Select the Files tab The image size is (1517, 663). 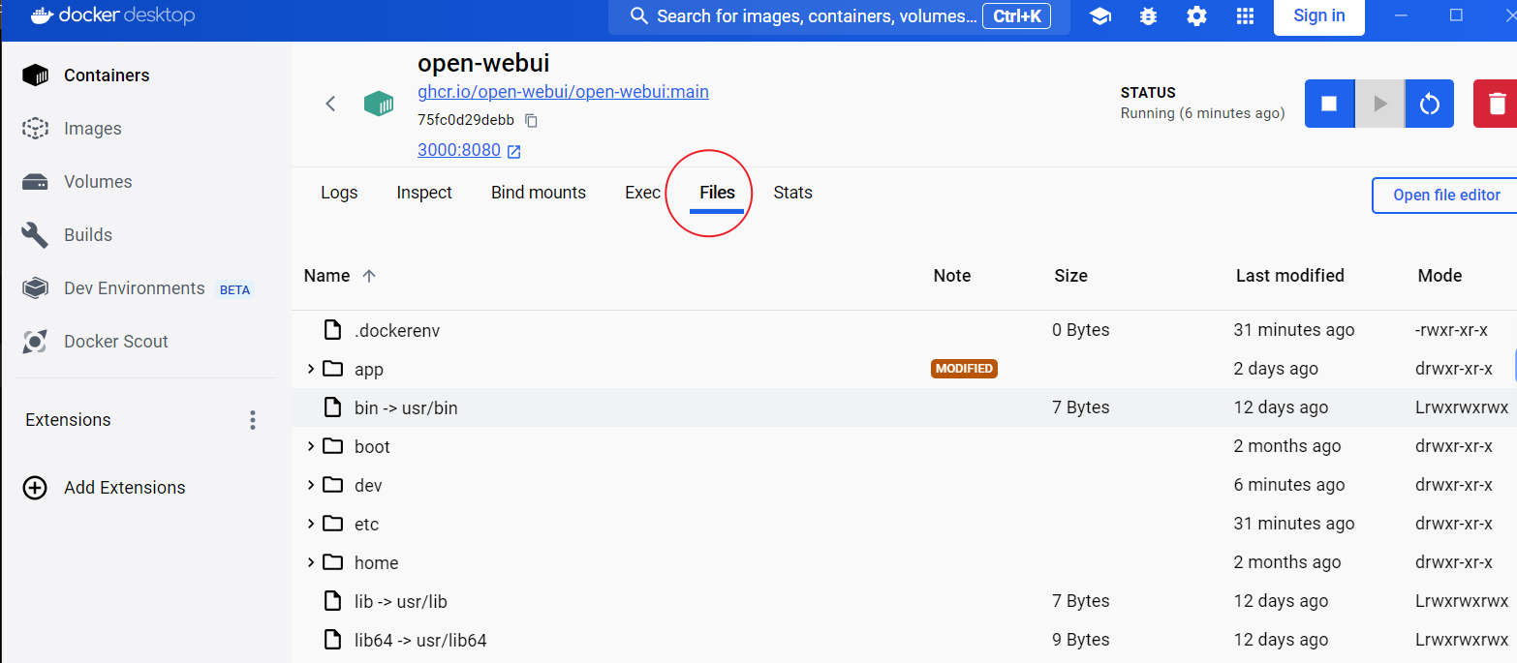point(717,193)
